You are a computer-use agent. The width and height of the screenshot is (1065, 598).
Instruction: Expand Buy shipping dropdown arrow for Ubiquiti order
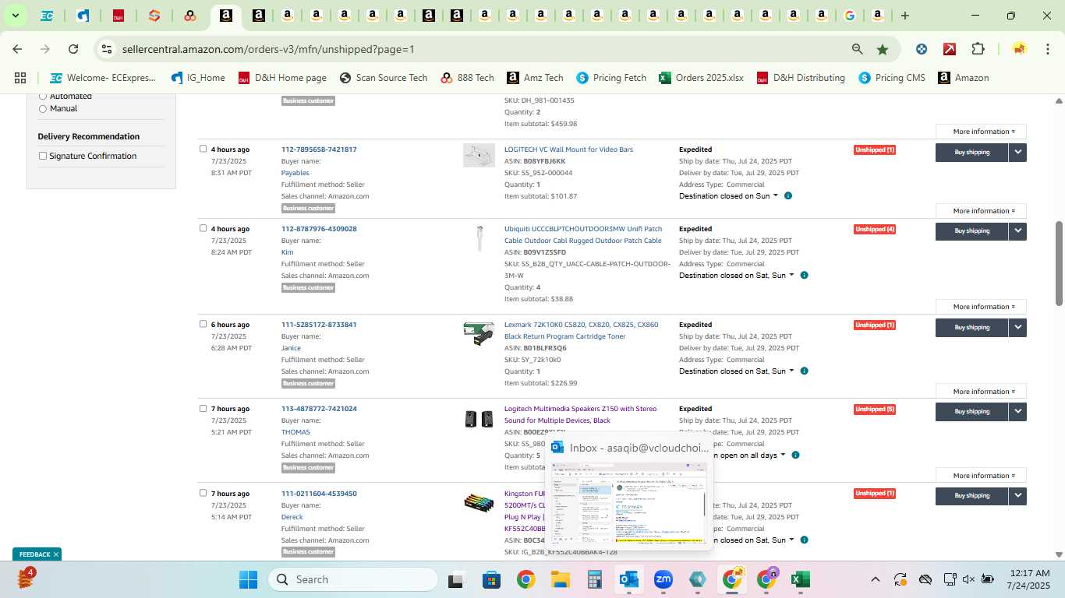click(1017, 231)
